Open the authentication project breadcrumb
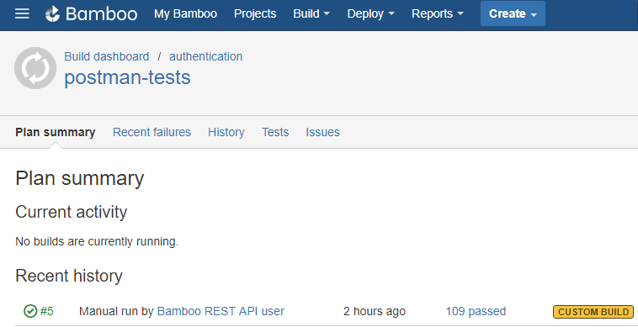The height and width of the screenshot is (327, 638). pyautogui.click(x=206, y=56)
